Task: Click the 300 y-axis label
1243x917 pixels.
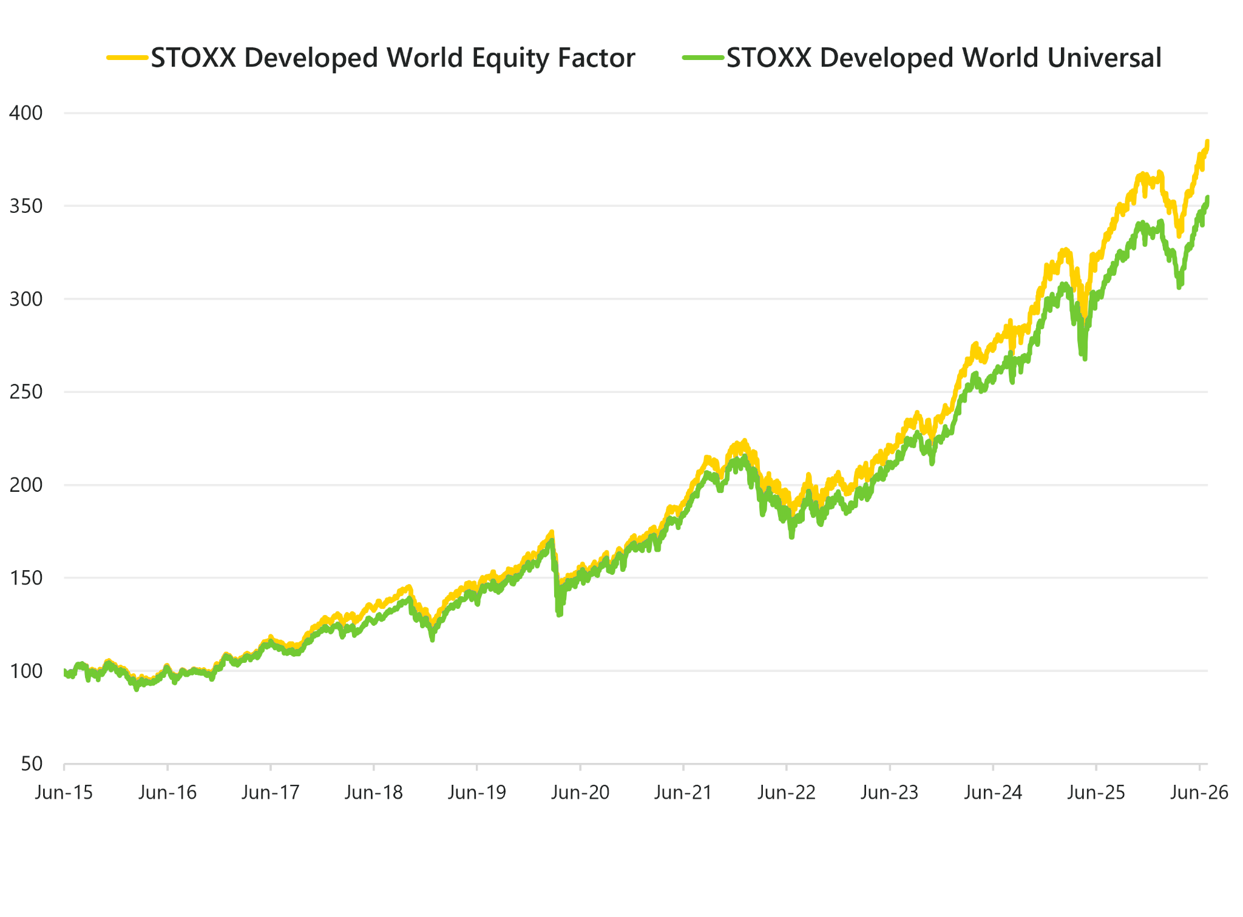Action: coord(26,299)
